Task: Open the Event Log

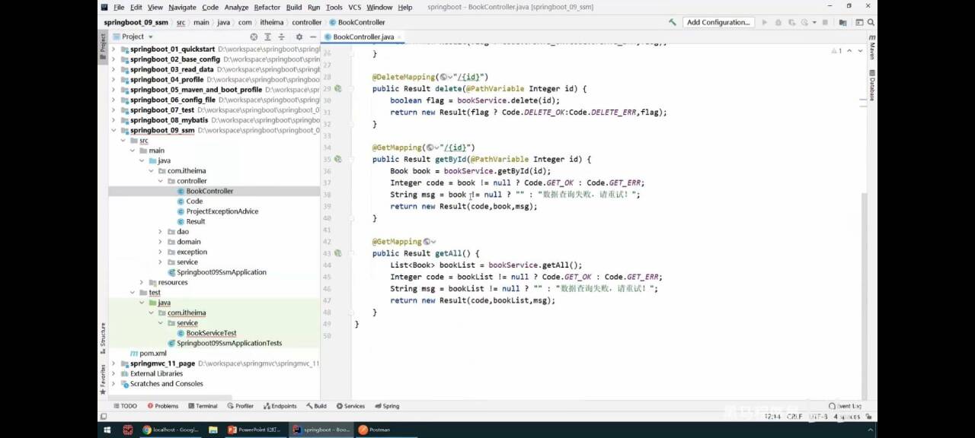Action: 846,406
